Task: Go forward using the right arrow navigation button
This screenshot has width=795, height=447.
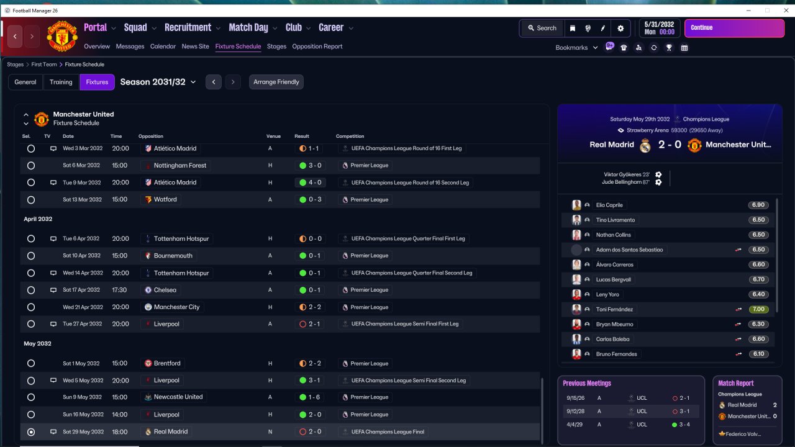Action: click(32, 37)
